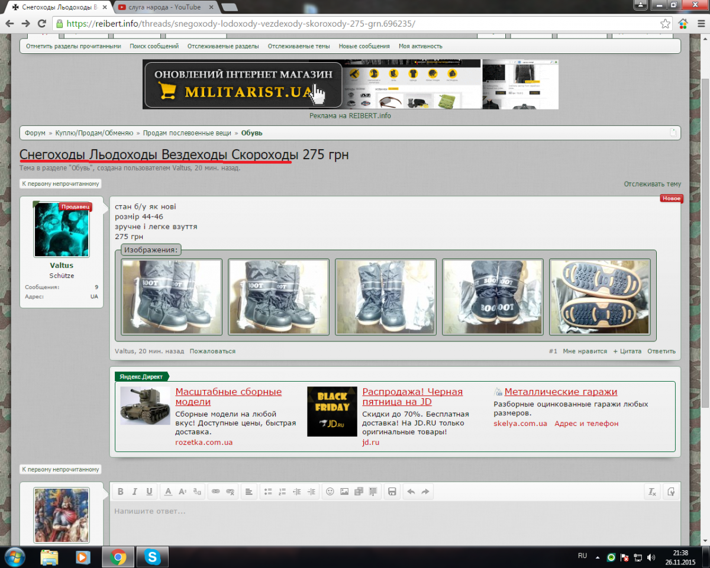Open «Новые сообщения» in the forum navigation
710x568 pixels.
(x=364, y=46)
